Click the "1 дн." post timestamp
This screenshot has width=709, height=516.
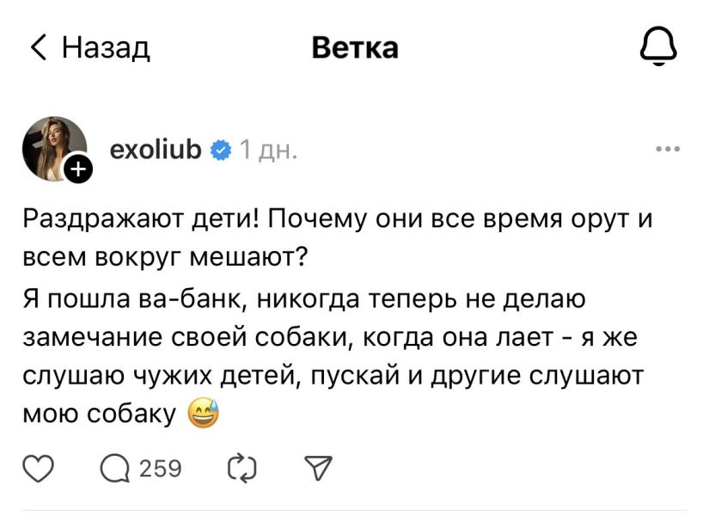click(268, 151)
